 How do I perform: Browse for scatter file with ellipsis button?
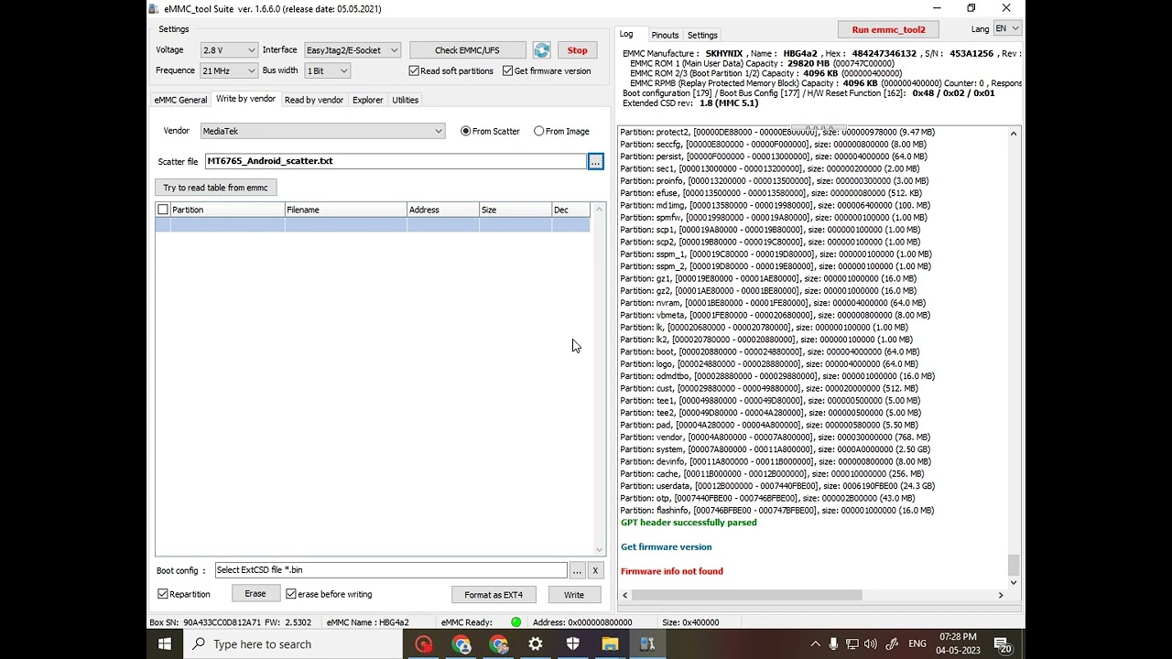tap(595, 161)
